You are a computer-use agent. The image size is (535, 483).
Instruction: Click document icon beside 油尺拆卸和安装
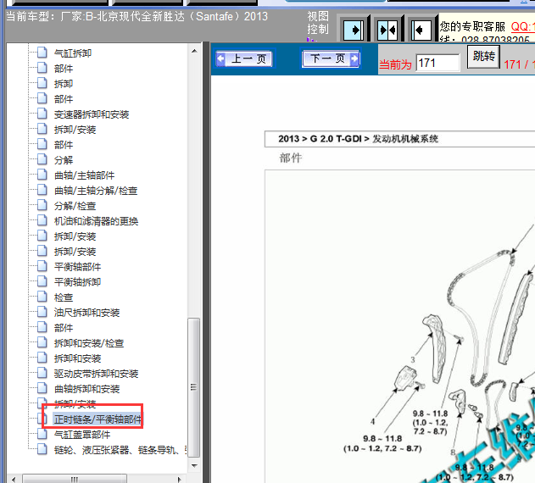[x=42, y=312]
